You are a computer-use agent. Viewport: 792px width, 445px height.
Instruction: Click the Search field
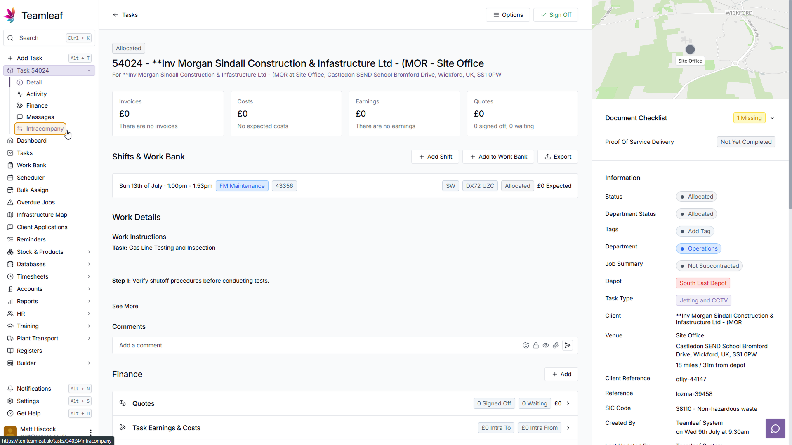[49, 38]
